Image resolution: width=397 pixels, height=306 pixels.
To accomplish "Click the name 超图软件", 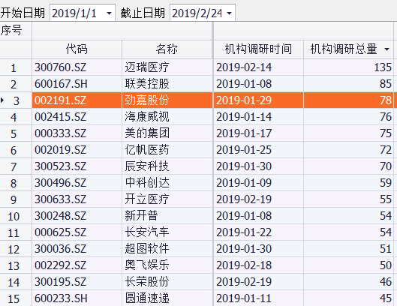I will 147,249.
